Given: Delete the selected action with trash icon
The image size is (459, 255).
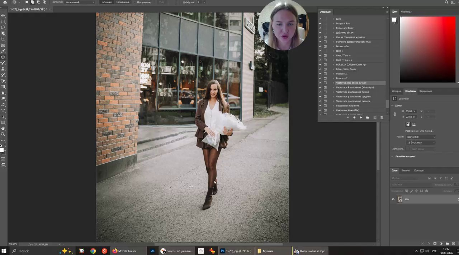Looking at the screenshot, I should pyautogui.click(x=382, y=117).
